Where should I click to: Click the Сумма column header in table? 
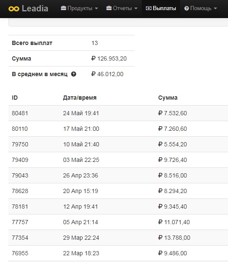pyautogui.click(x=168, y=98)
